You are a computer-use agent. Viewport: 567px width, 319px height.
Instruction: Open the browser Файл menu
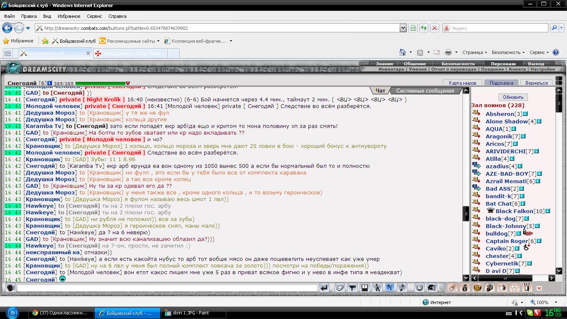point(9,16)
